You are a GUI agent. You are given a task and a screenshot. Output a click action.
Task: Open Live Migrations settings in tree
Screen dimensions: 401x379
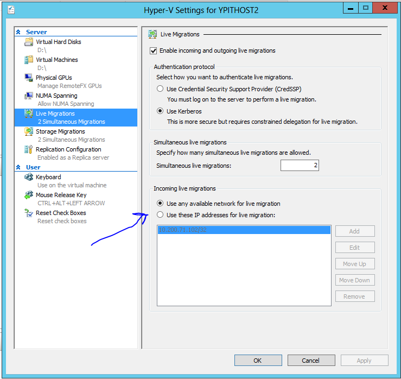(x=55, y=114)
